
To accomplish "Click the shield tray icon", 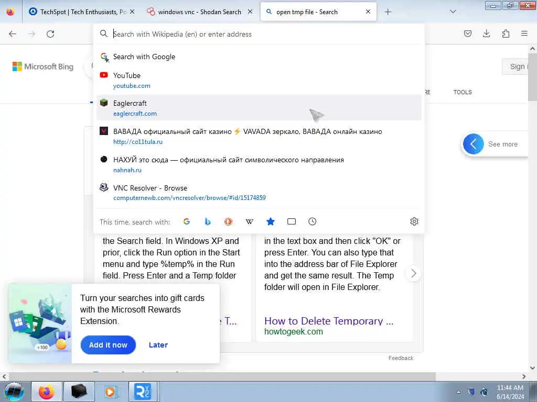I will [471, 392].
